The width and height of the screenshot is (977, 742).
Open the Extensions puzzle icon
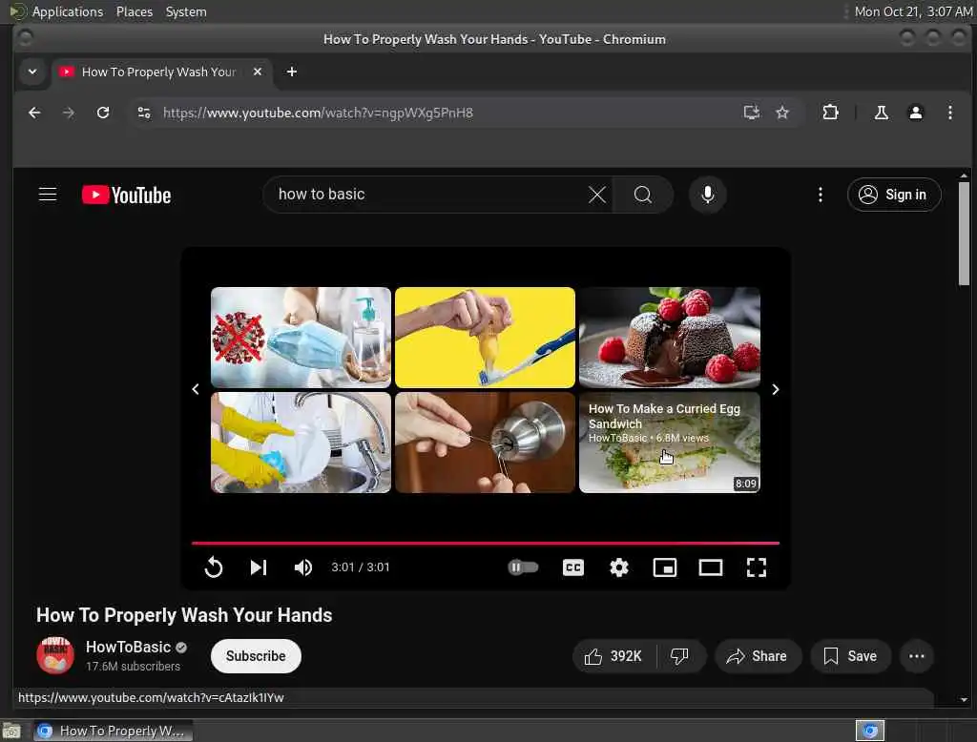tap(830, 113)
